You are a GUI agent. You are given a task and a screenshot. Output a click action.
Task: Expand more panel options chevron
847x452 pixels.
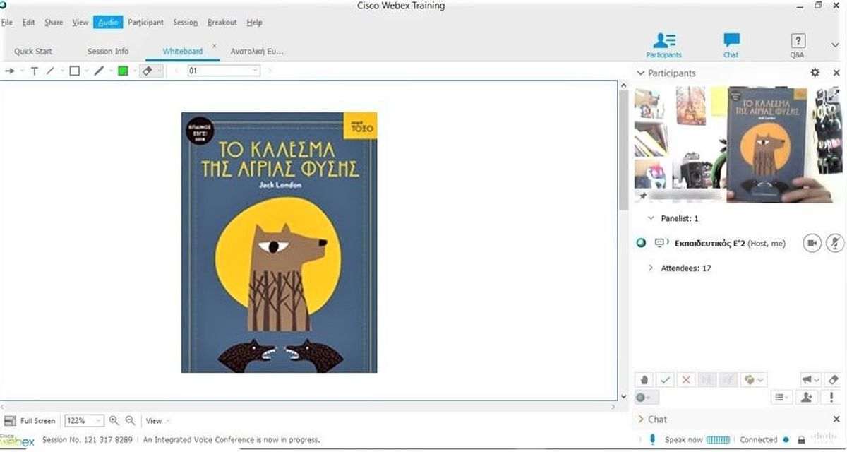click(x=836, y=45)
